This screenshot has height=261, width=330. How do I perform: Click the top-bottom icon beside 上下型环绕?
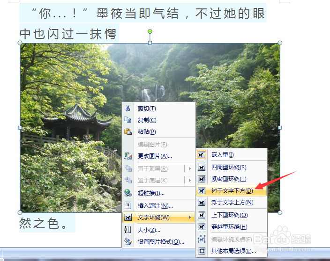(x=202, y=215)
